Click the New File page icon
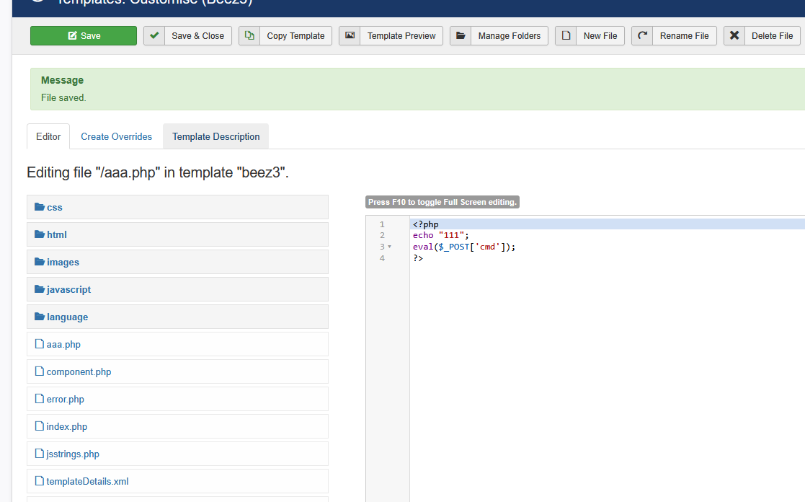The image size is (805, 502). [x=566, y=36]
